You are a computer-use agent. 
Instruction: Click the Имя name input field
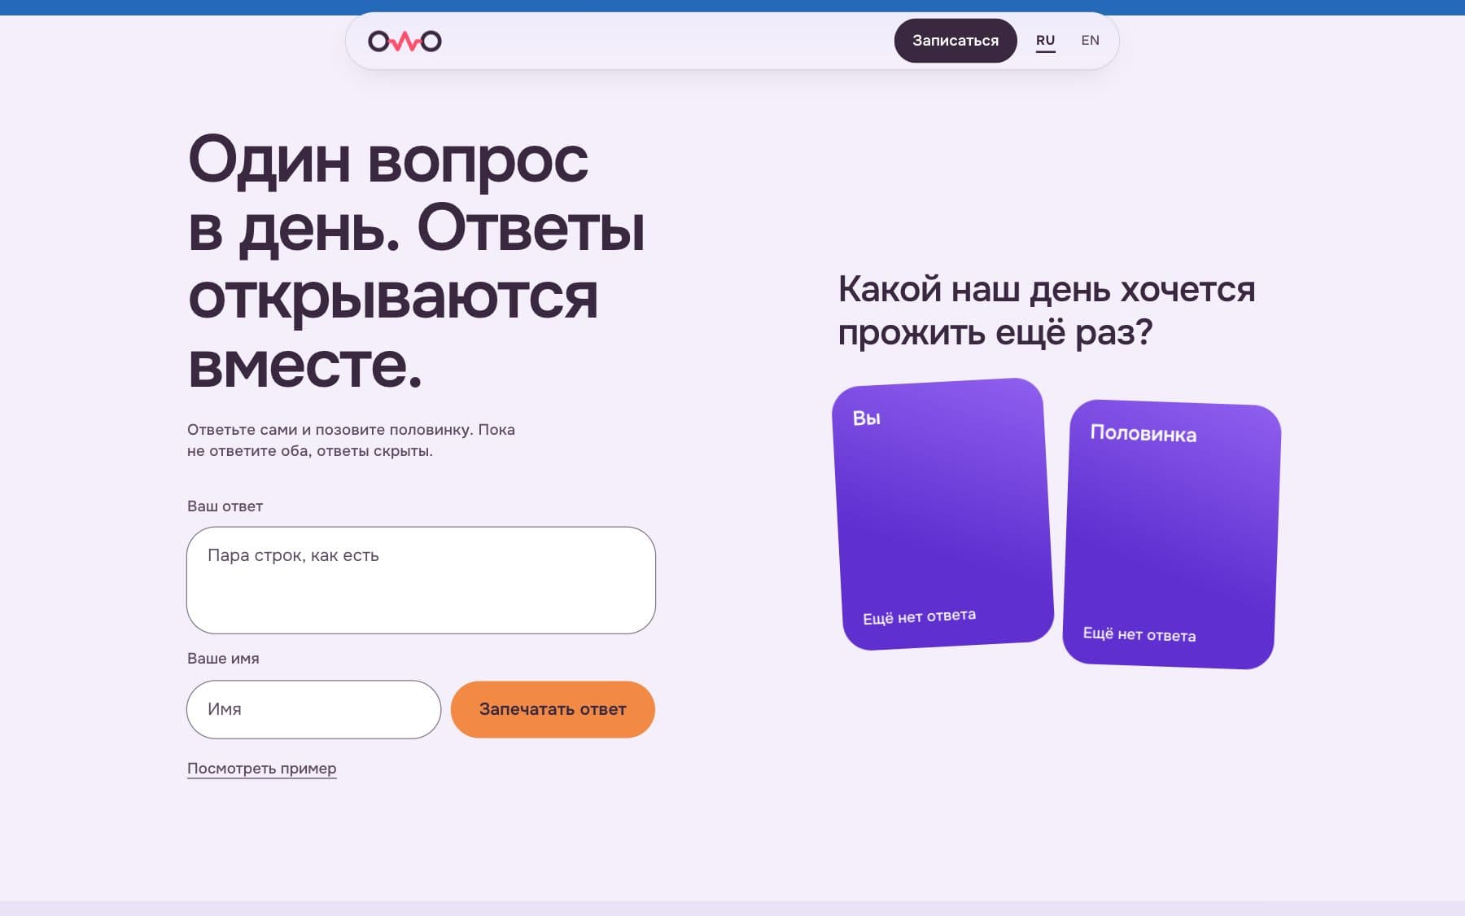(313, 709)
